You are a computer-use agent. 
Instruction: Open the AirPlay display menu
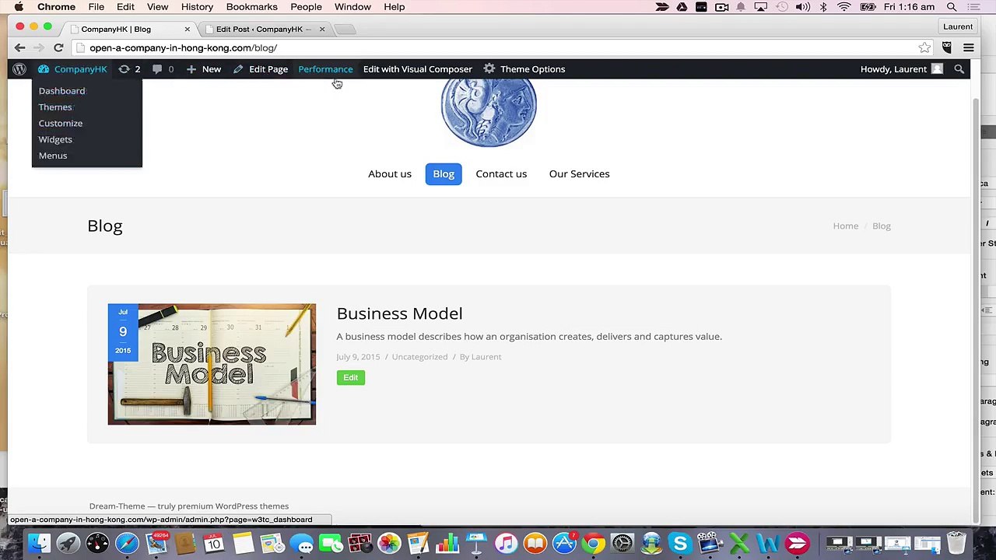click(x=761, y=7)
